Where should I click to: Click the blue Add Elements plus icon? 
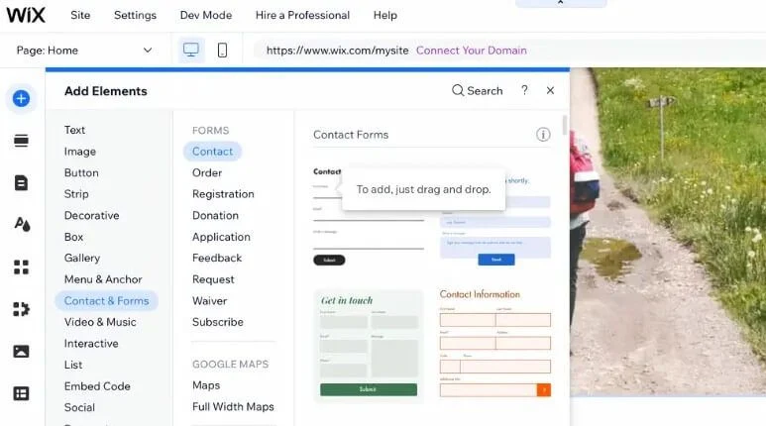(x=21, y=98)
